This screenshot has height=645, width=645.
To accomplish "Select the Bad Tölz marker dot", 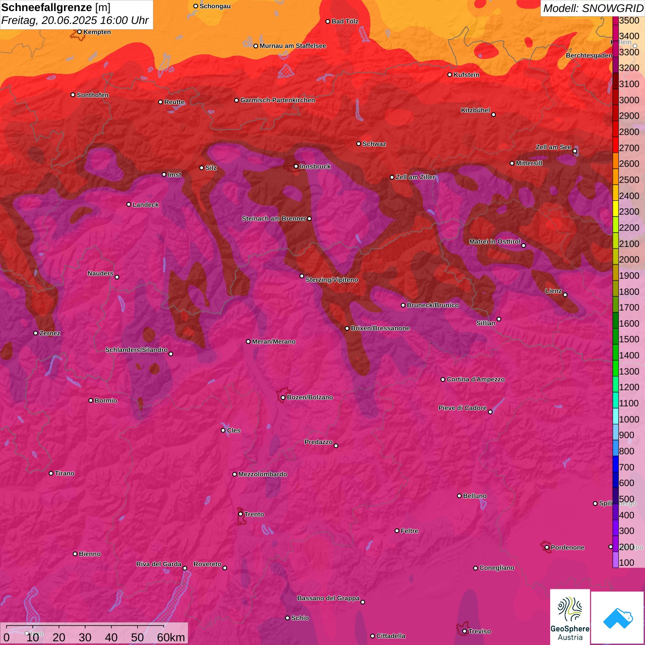I will pyautogui.click(x=328, y=22).
